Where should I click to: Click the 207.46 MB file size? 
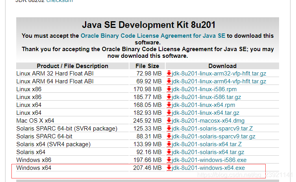[148, 168]
